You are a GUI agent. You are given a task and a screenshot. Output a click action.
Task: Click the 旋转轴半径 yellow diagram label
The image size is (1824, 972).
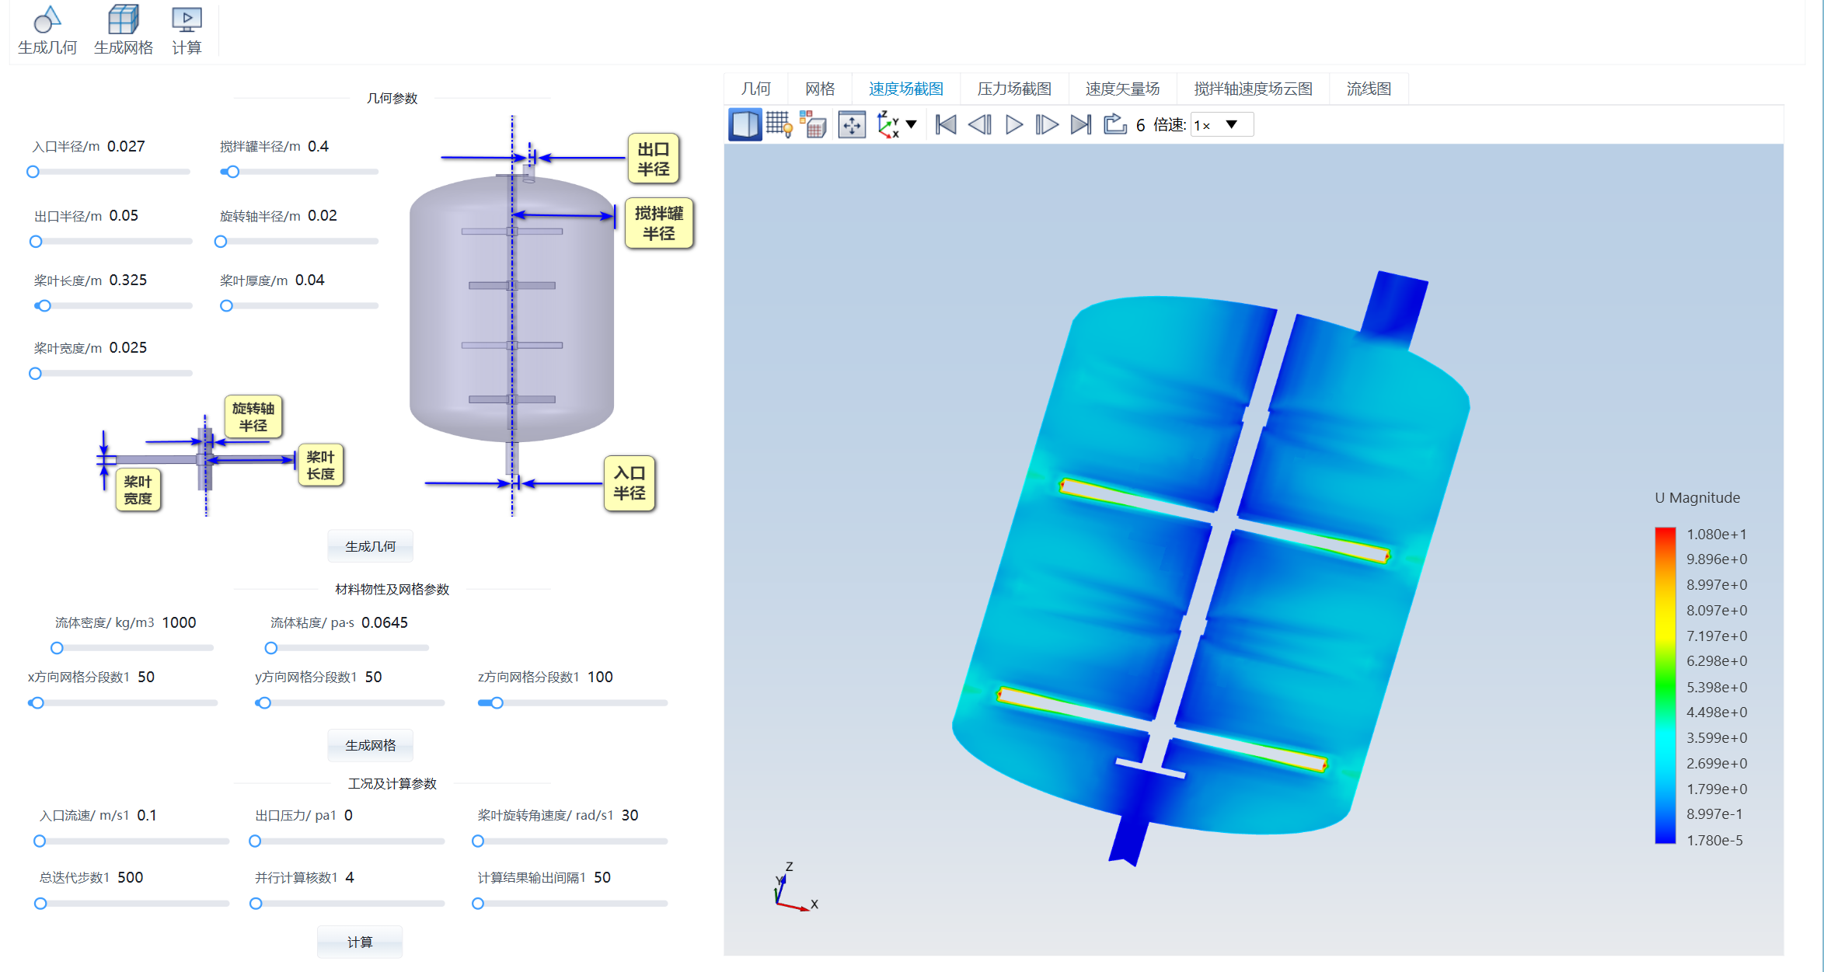point(253,417)
